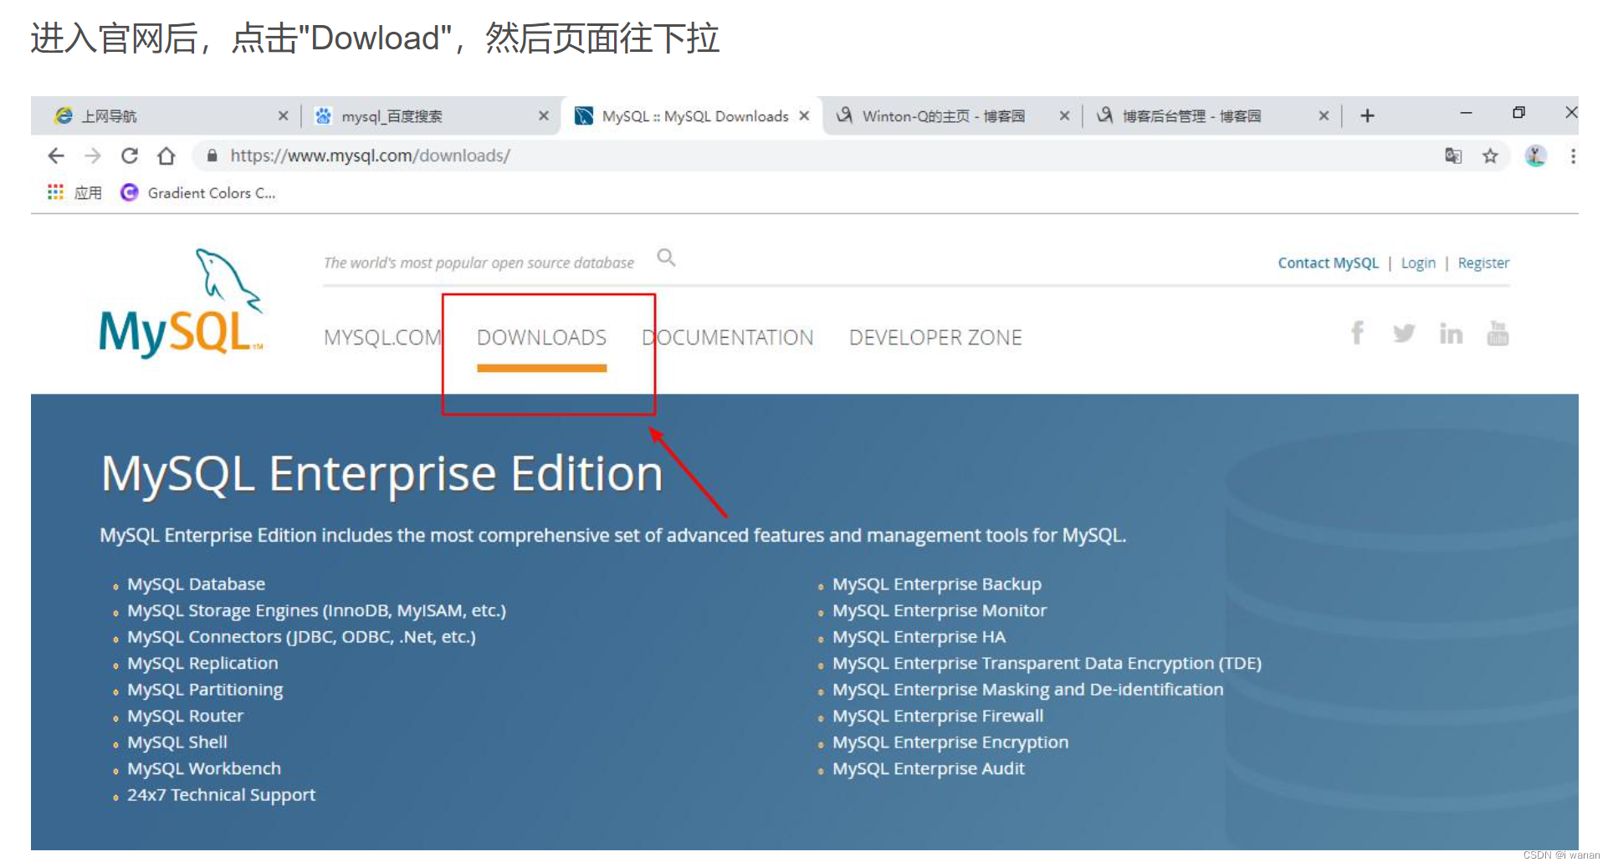Restore down the browser window
The height and width of the screenshot is (867, 1613).
click(1518, 113)
